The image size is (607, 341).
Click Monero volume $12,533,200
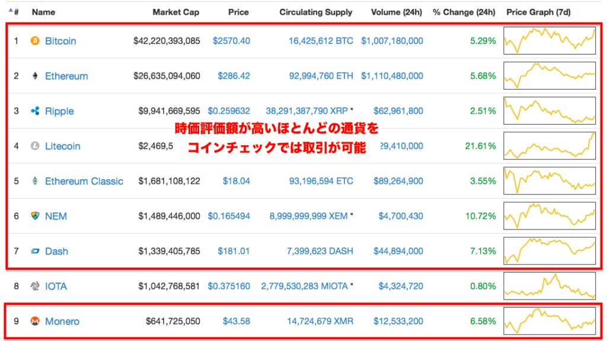click(x=398, y=321)
